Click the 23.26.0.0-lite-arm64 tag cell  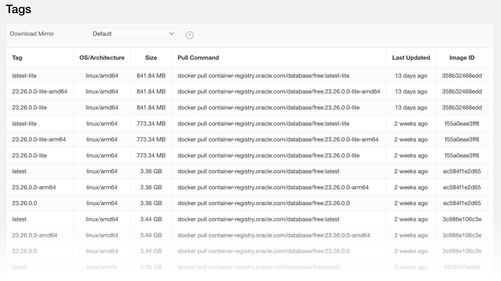(x=39, y=139)
